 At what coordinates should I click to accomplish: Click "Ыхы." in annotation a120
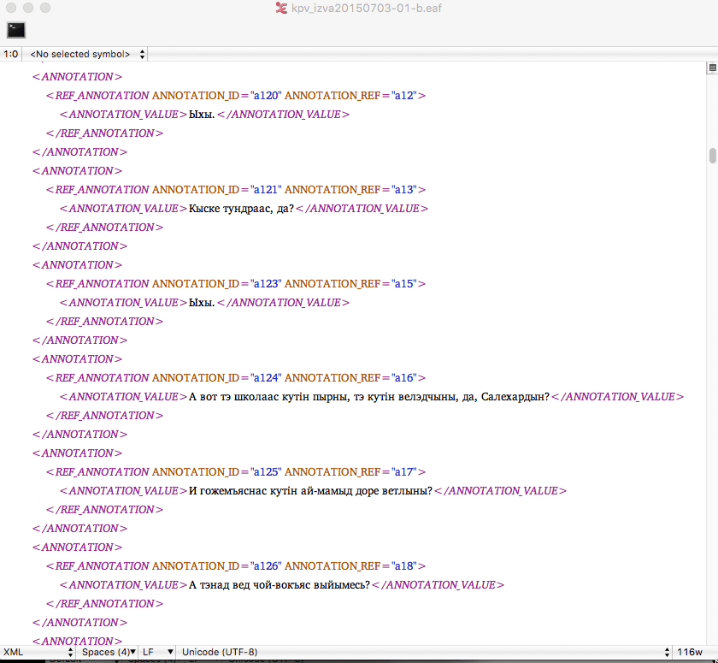(x=202, y=114)
